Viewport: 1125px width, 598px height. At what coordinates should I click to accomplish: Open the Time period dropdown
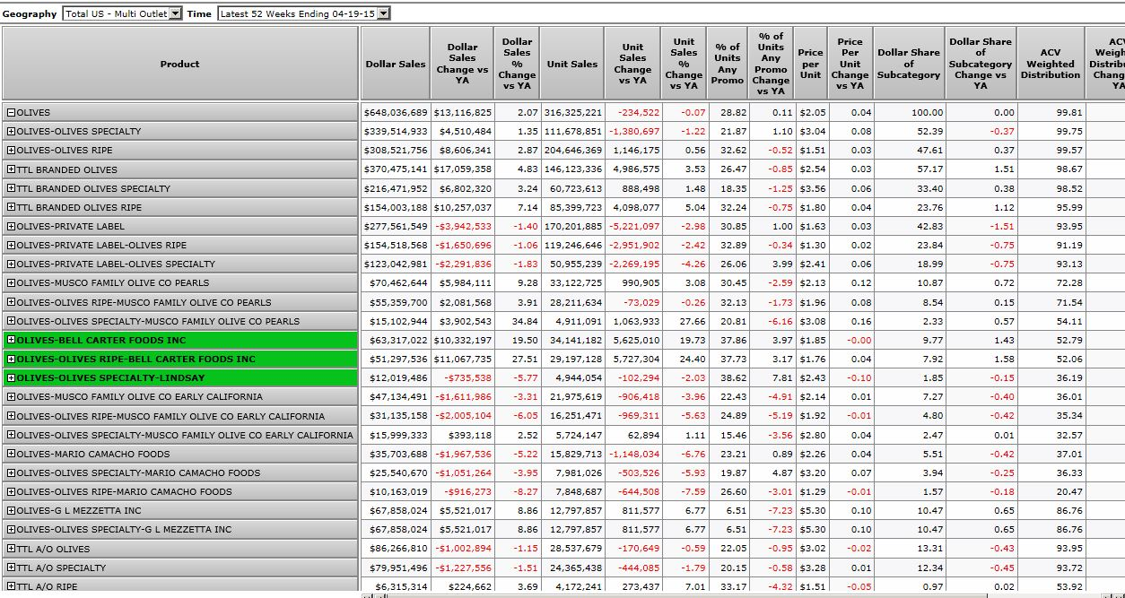click(x=384, y=13)
